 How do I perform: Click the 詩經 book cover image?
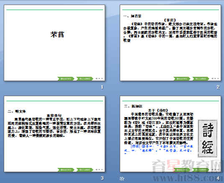point(208,139)
